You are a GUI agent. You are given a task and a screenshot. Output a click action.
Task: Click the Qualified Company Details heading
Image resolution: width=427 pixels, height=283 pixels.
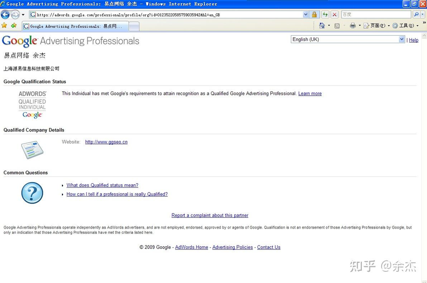[34, 130]
